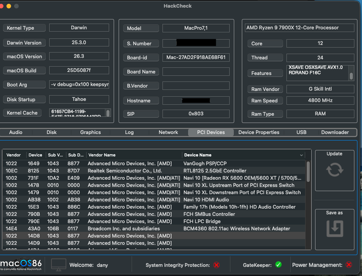Click the System Integrity Protection red X icon

217,265
